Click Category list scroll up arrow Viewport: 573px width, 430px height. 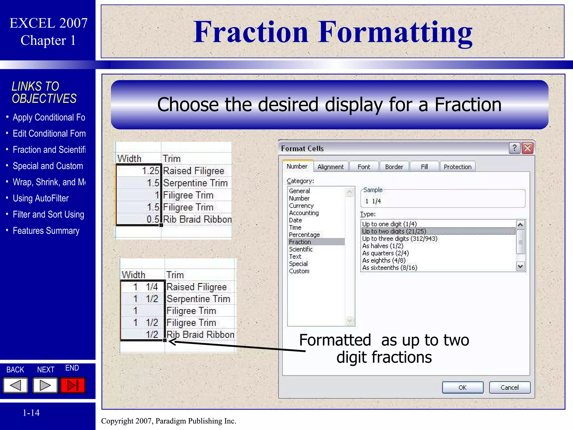[x=349, y=192]
